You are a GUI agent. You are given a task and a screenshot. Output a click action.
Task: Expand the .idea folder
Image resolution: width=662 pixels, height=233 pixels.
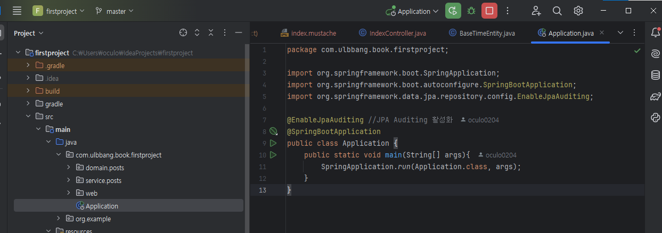(28, 78)
